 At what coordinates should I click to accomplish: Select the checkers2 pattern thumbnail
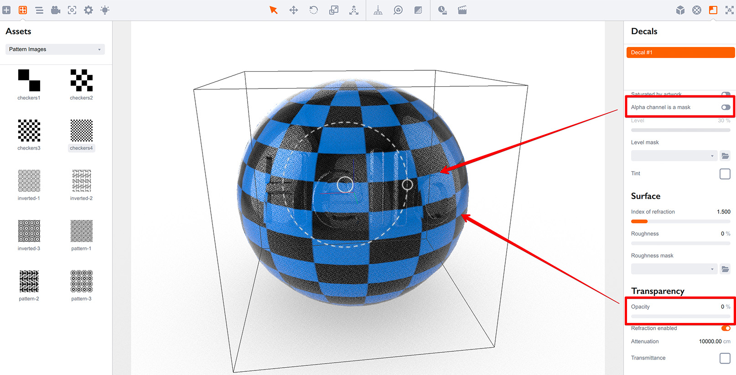click(81, 81)
